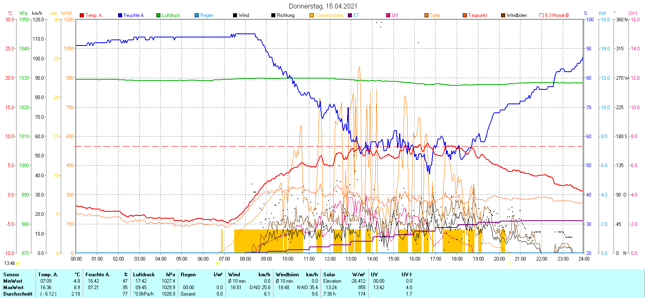Select the Taupunkt legend square
This screenshot has height=298, width=645.
tap(465, 15)
